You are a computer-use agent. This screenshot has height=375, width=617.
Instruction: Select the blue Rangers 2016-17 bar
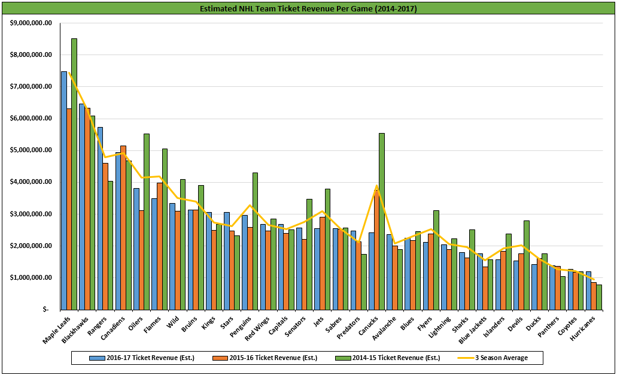[100, 218]
